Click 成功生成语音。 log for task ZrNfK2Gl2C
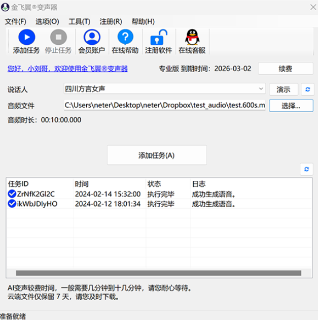Image resolution: width=318 pixels, height=320 pixels. (214, 194)
